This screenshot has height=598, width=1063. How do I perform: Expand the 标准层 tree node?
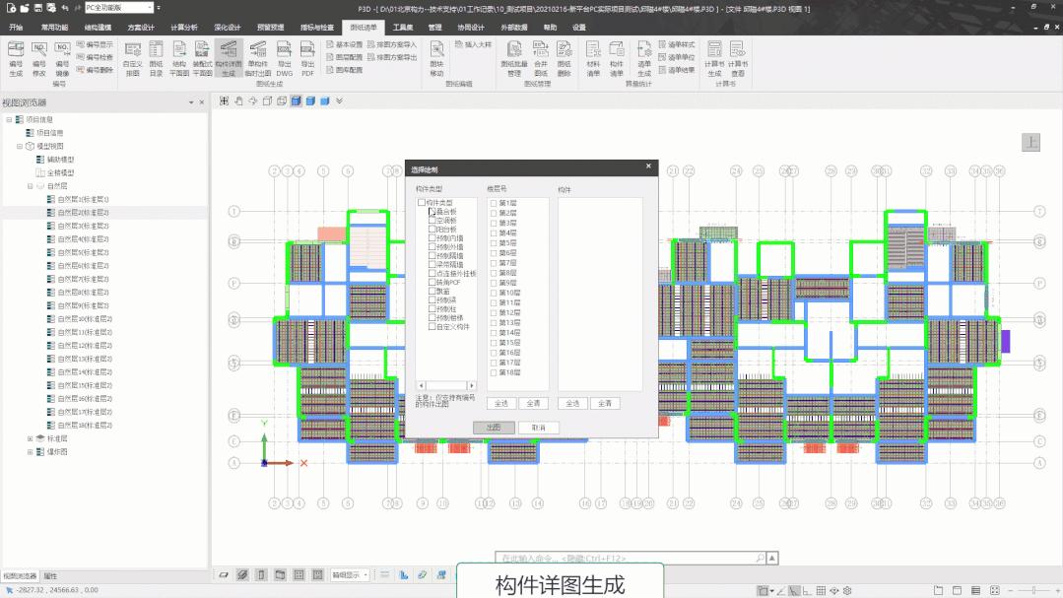[31, 438]
